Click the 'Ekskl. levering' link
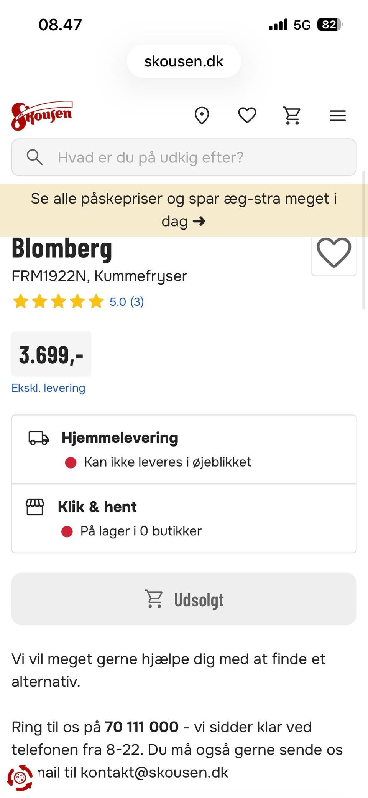 48,388
